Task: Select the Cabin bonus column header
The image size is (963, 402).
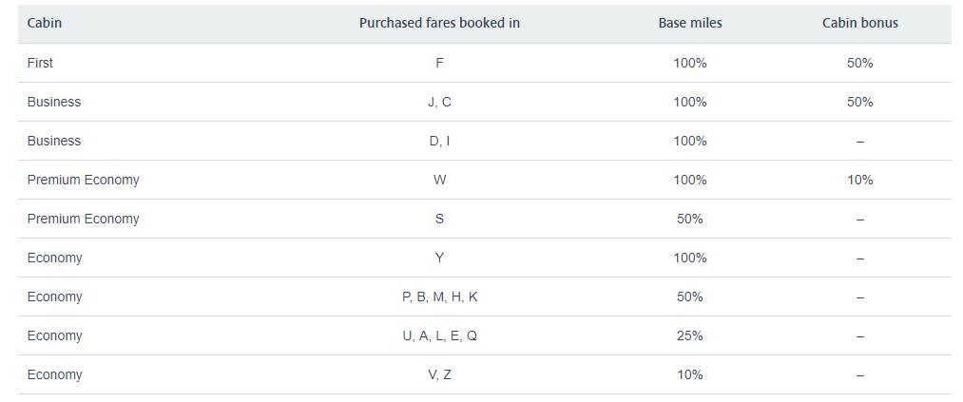Action: point(859,23)
